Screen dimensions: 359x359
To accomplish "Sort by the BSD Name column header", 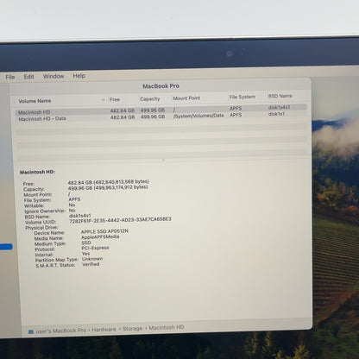I will point(280,96).
